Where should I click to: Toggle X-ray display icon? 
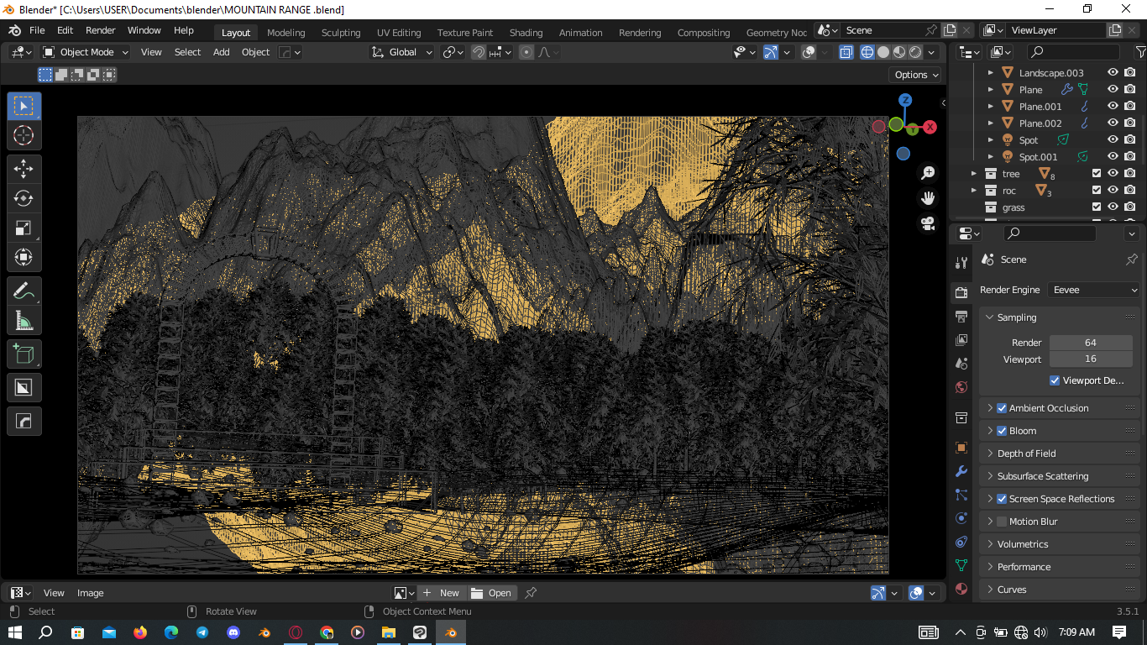coord(846,52)
